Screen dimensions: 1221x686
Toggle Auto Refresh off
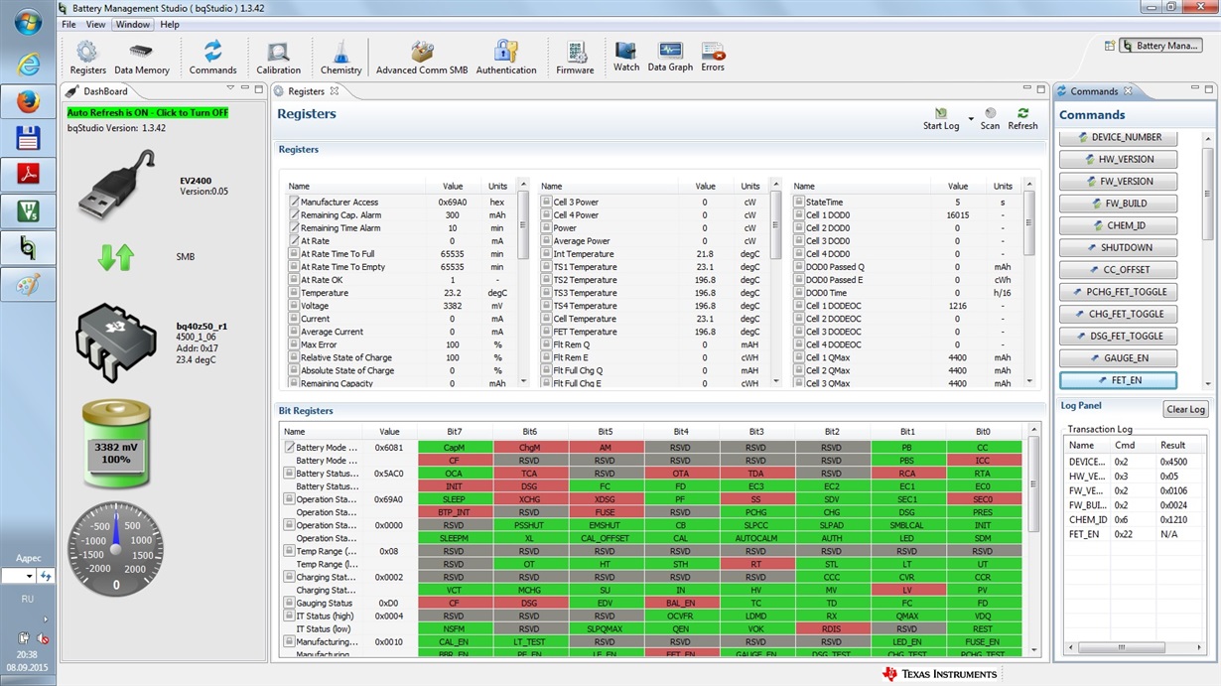coord(148,113)
